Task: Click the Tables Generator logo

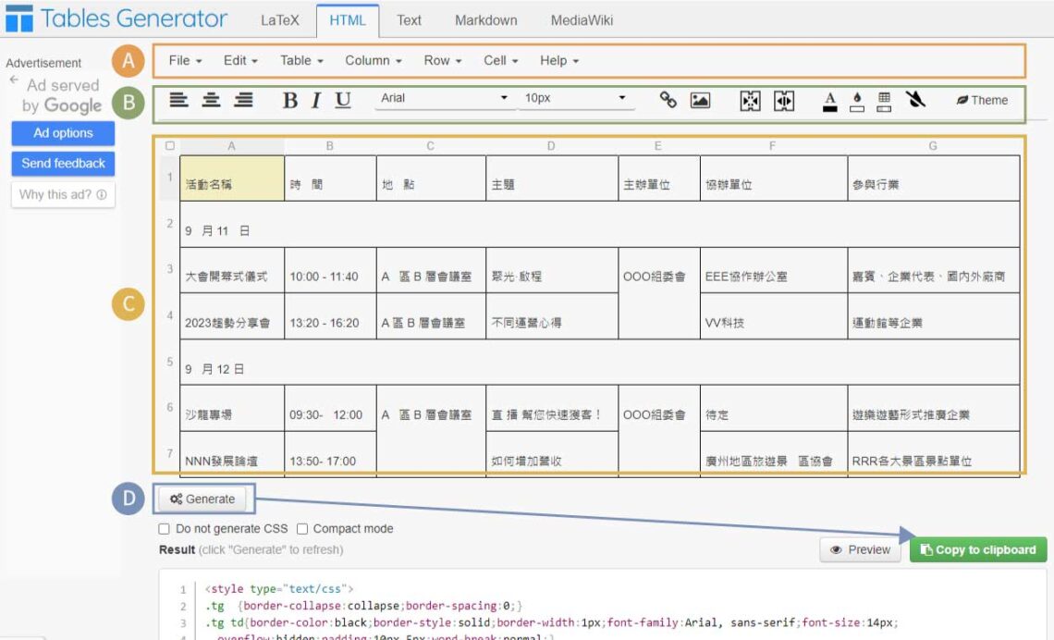Action: pyautogui.click(x=116, y=18)
